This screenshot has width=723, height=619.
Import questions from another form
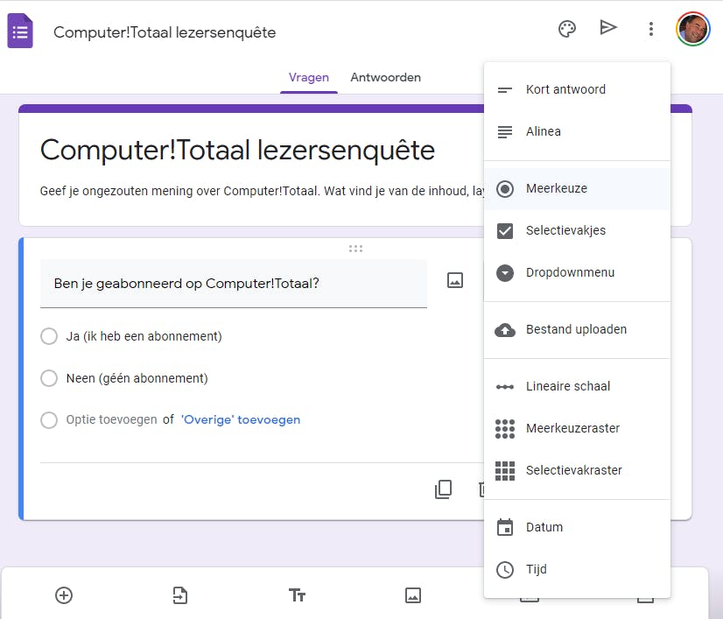179,595
